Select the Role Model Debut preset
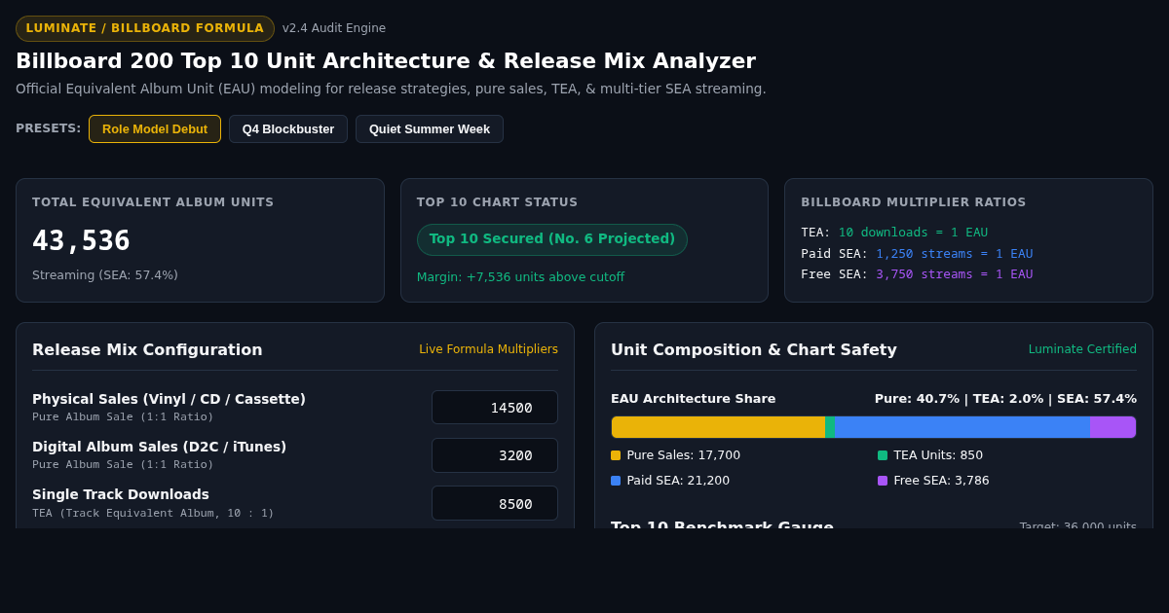1169x613 pixels. (155, 129)
